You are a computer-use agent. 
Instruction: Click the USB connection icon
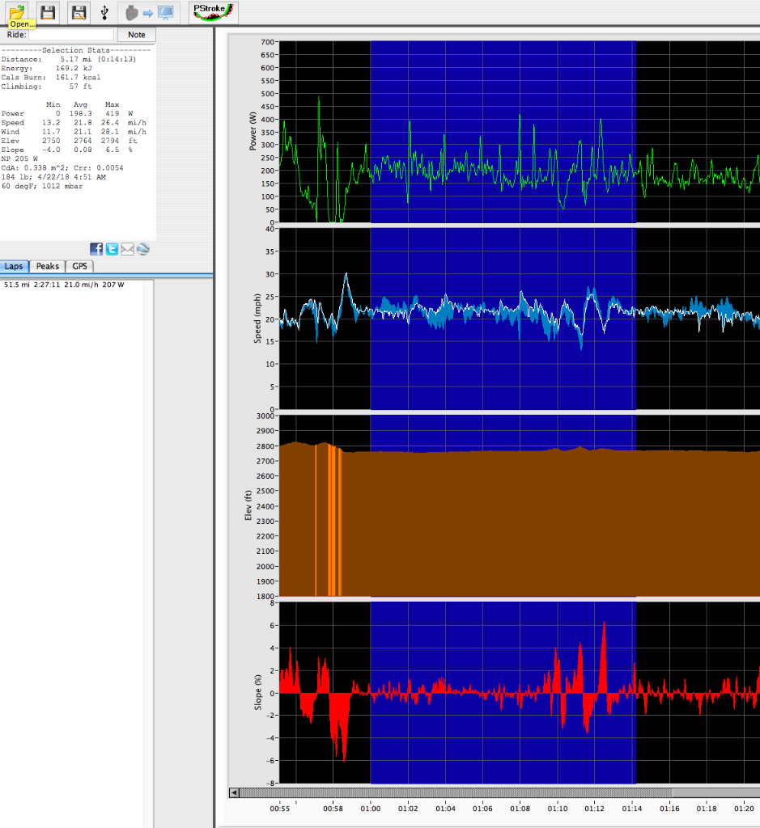(104, 12)
